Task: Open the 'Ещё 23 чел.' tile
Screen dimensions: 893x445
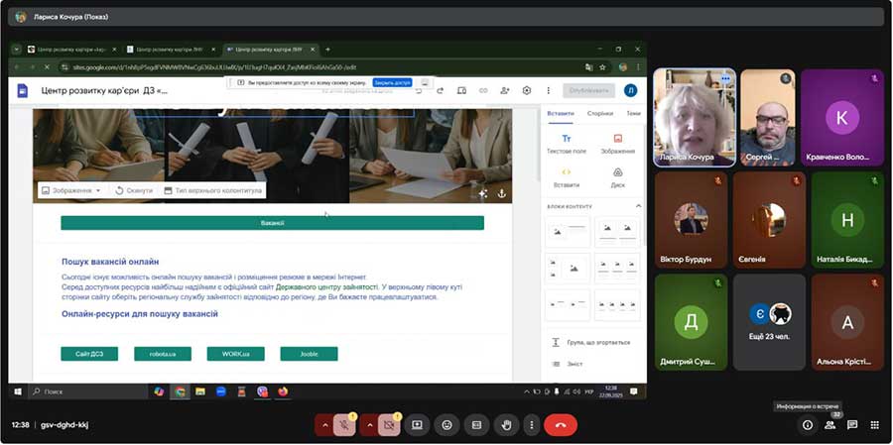Action: (769, 322)
